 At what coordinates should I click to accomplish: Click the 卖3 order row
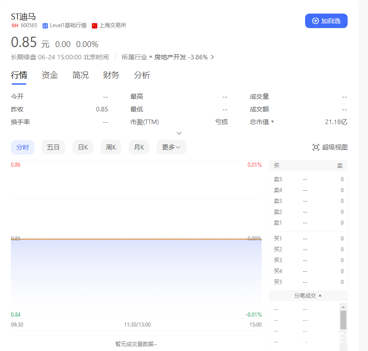click(308, 201)
